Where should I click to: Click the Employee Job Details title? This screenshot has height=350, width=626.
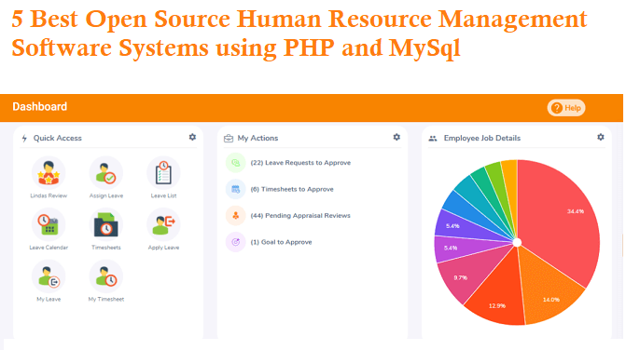point(482,138)
